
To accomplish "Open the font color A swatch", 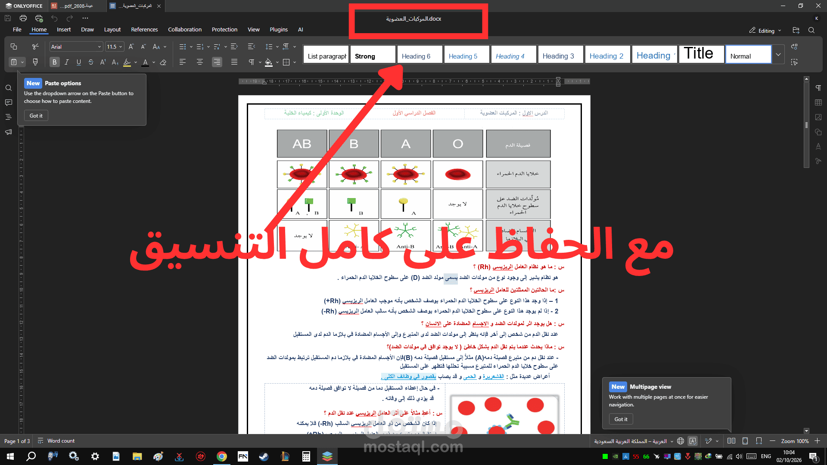I will point(145,62).
